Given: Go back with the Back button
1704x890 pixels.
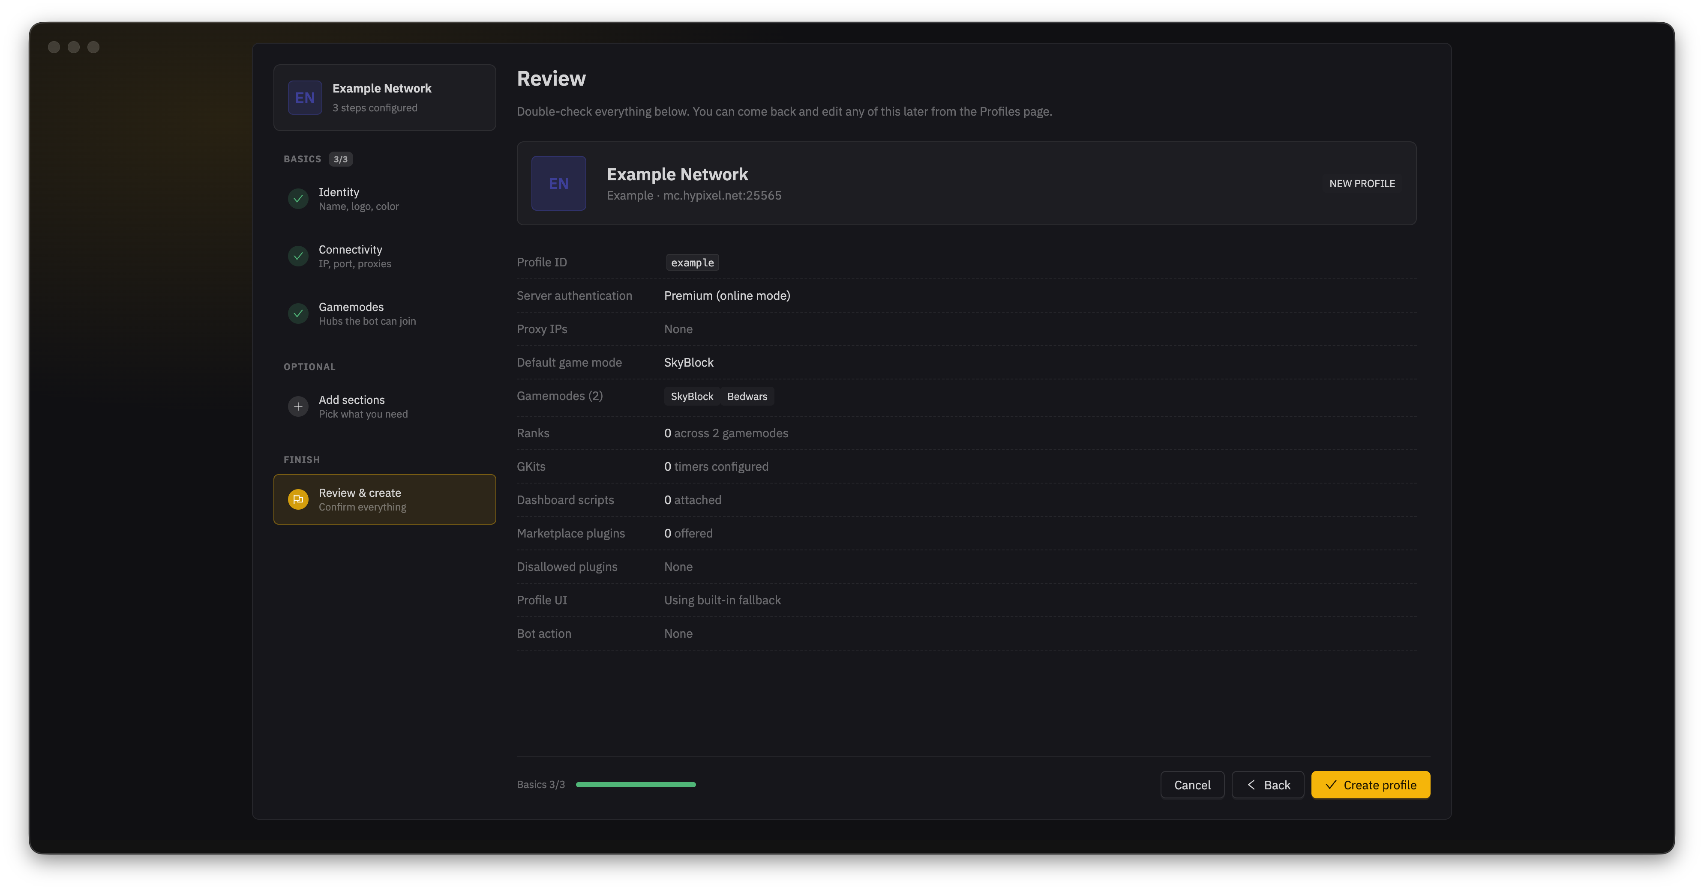Looking at the screenshot, I should [1267, 785].
